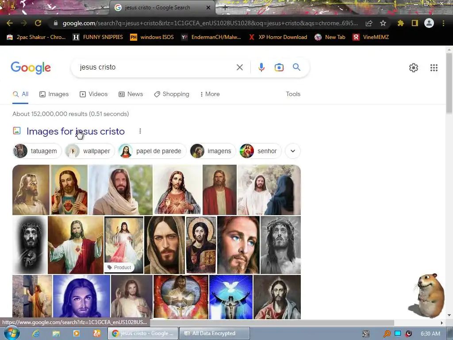Click the jesus cristo Google taskbar button
Image resolution: width=453 pixels, height=340 pixels.
pos(143,333)
